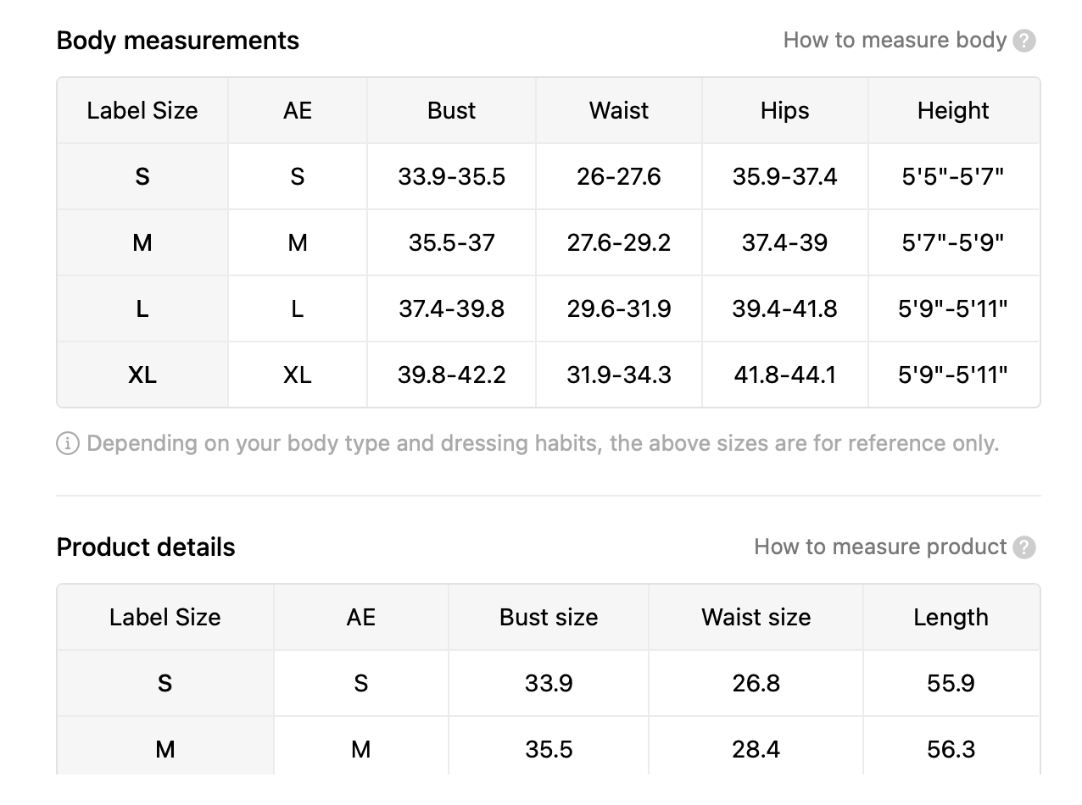Click the Waist column header
The width and height of the screenshot is (1082, 805).
pos(619,110)
